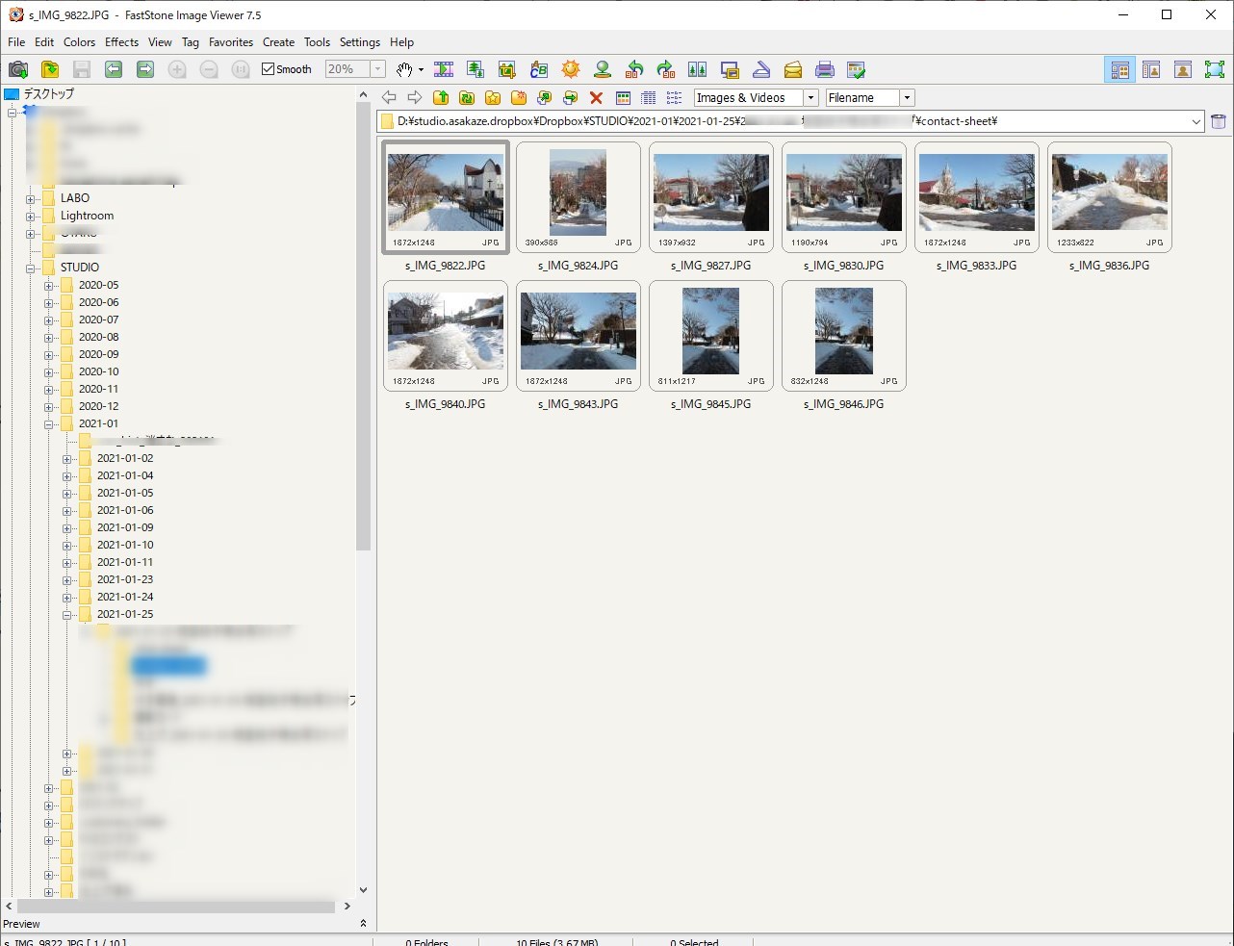This screenshot has width=1234, height=946.
Task: Start a slideshow with the filmstrip icon
Action: tap(444, 69)
